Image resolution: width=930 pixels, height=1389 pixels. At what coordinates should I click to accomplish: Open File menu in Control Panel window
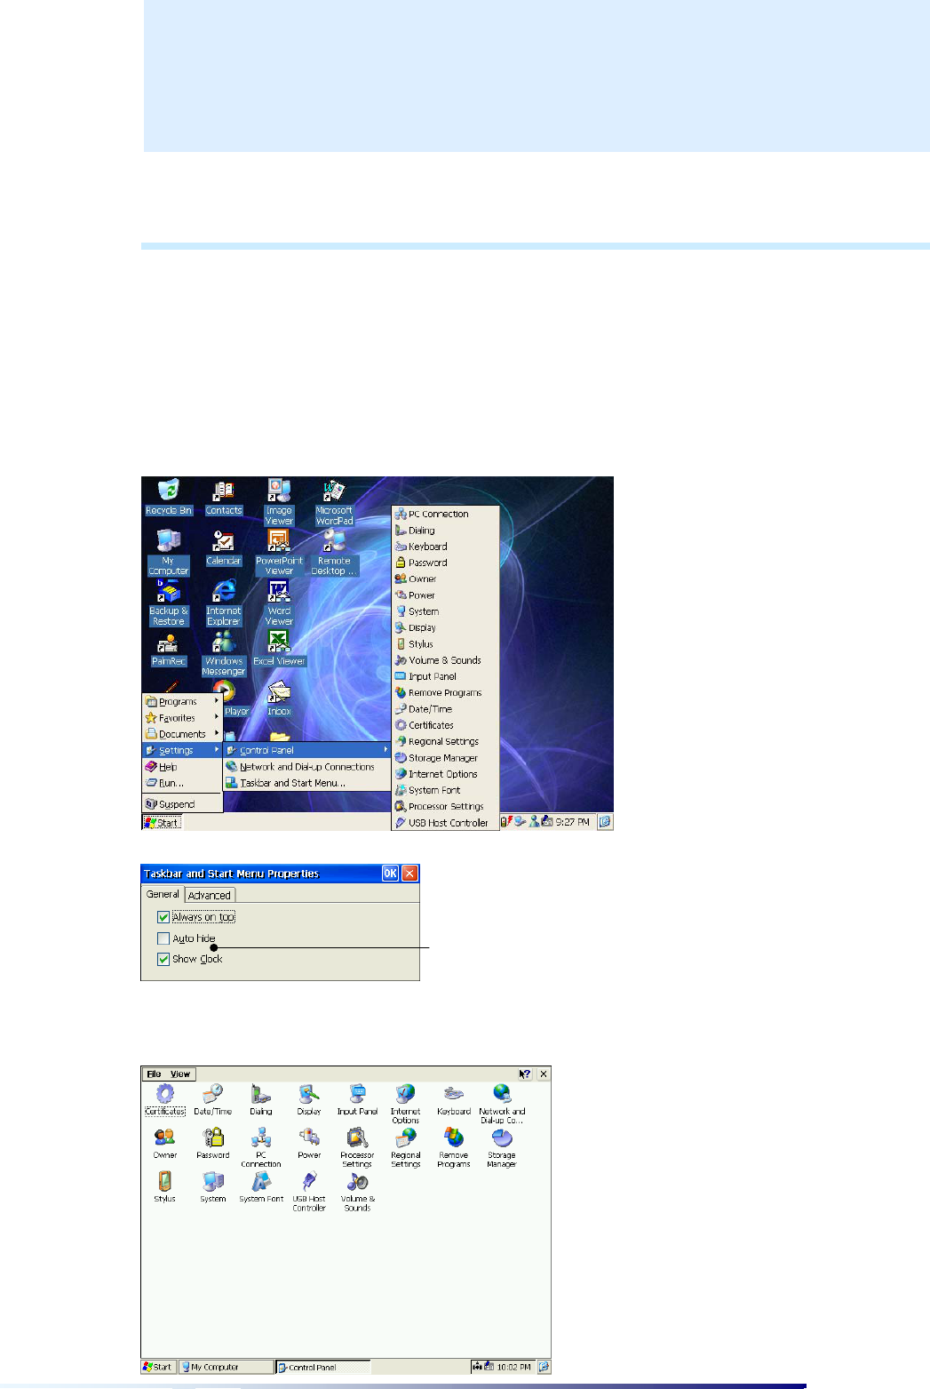(x=154, y=1074)
